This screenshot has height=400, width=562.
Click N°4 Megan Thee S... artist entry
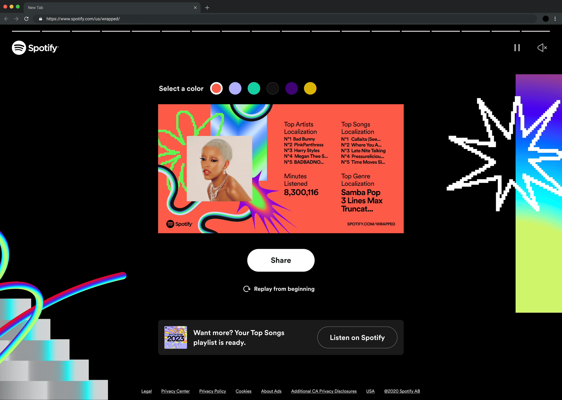click(306, 156)
